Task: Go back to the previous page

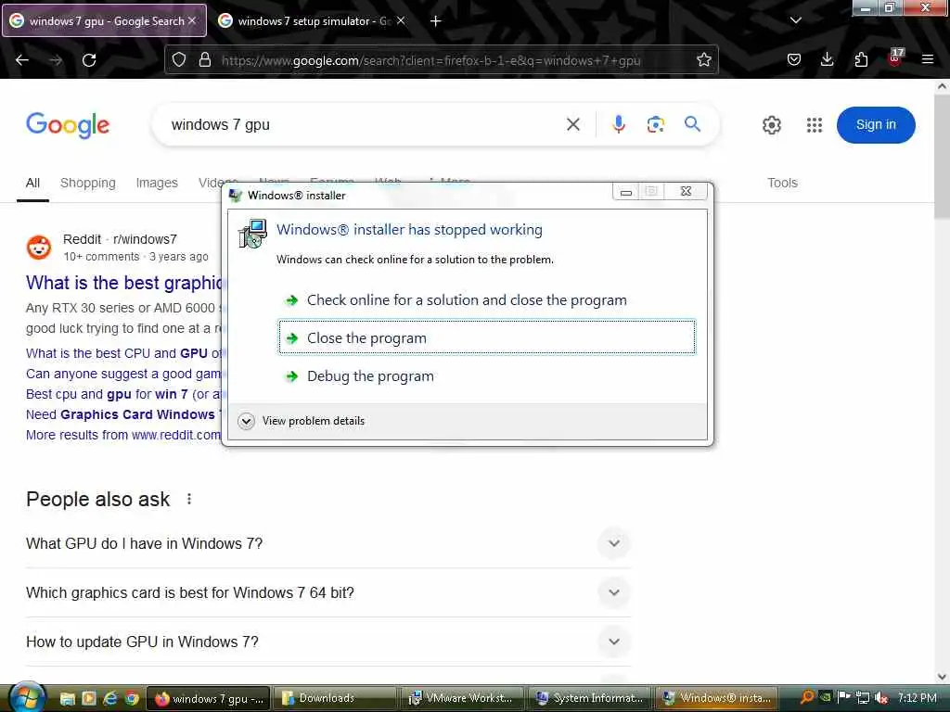Action: [x=22, y=60]
